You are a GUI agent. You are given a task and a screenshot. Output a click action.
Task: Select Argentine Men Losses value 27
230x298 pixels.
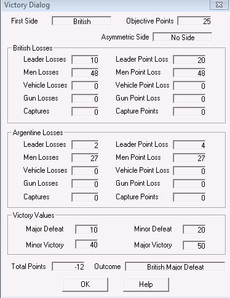pyautogui.click(x=85, y=158)
